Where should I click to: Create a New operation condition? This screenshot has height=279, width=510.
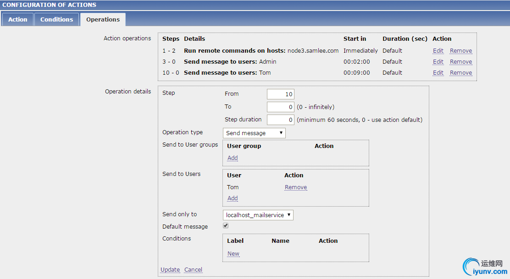(x=233, y=254)
